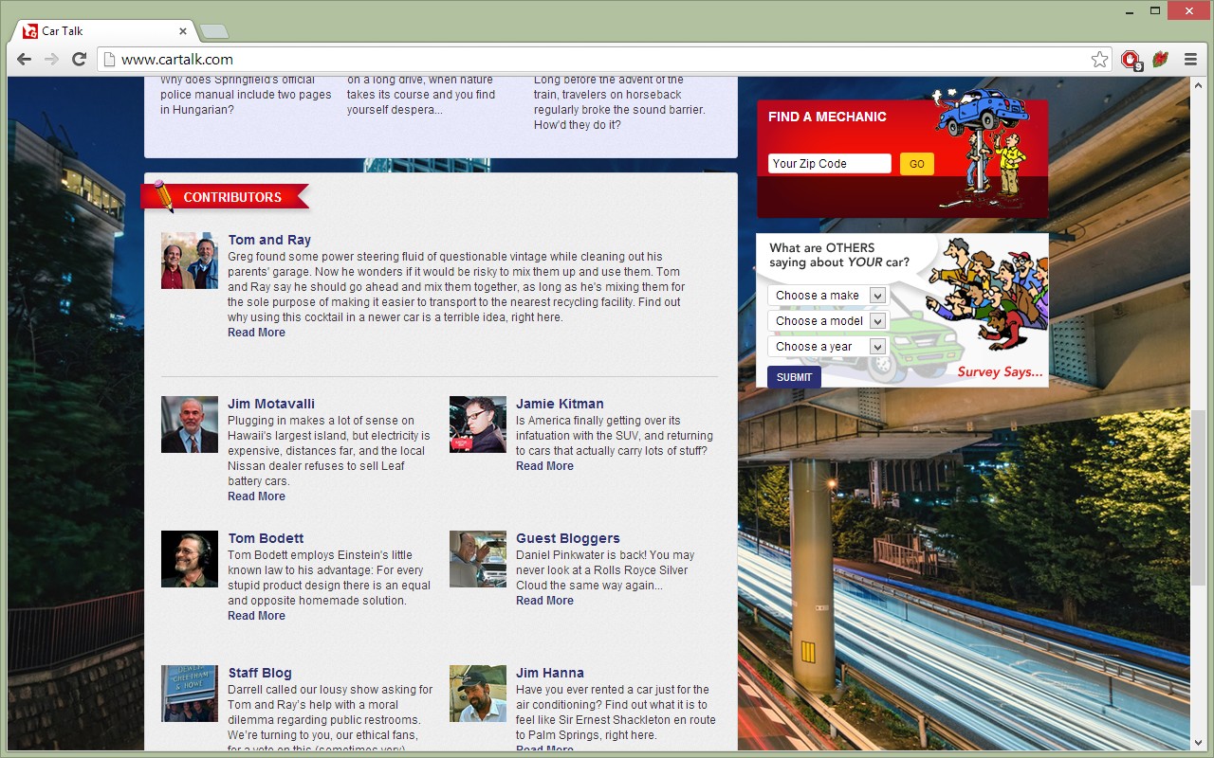
Task: Click the Tom and Ray photo thumbnail
Action: pos(190,261)
